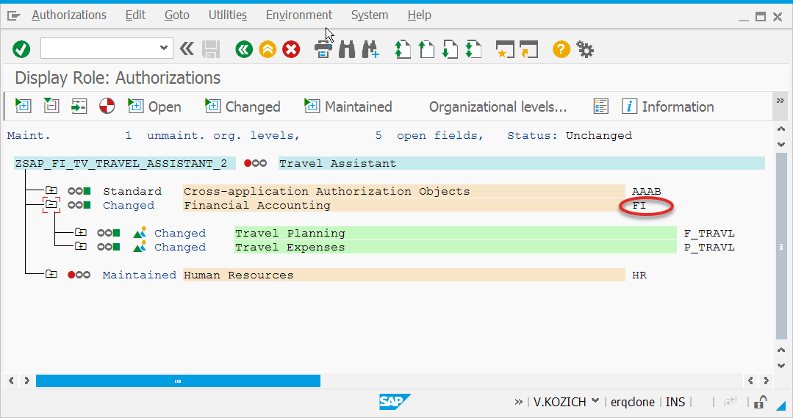Viewport: 793px width, 418px height.
Task: Click Organizational levels... button
Action: click(x=498, y=107)
